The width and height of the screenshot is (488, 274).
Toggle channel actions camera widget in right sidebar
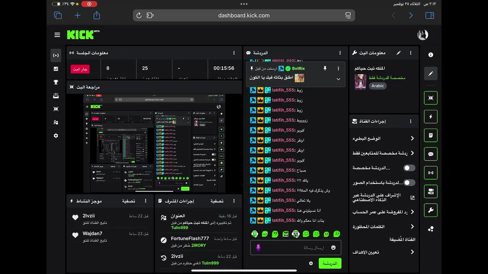[x=431, y=191]
